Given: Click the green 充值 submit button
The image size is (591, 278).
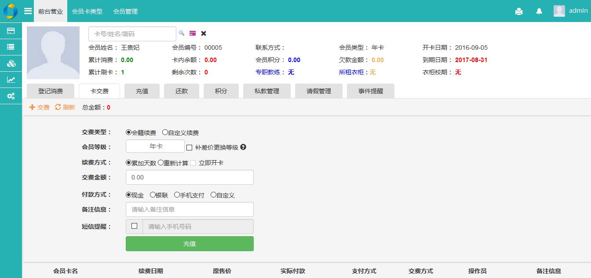Looking at the screenshot, I should pos(190,244).
